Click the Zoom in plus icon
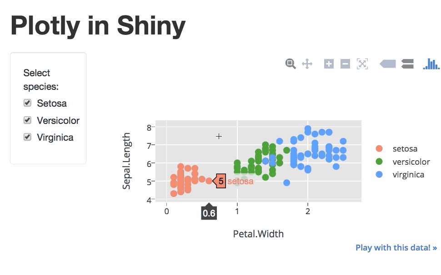Viewport: 441px width, 275px height. coord(329,64)
